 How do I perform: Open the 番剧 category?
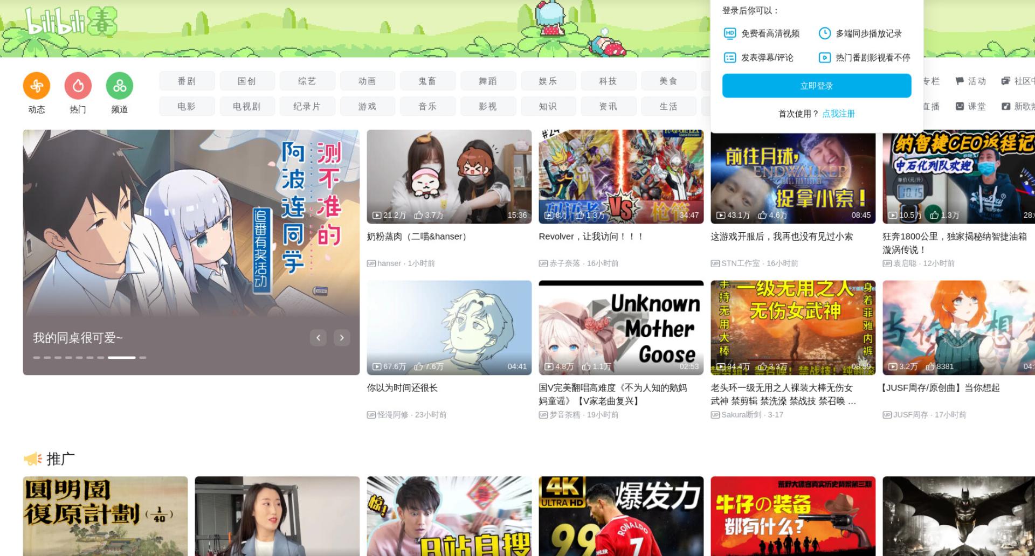point(187,81)
